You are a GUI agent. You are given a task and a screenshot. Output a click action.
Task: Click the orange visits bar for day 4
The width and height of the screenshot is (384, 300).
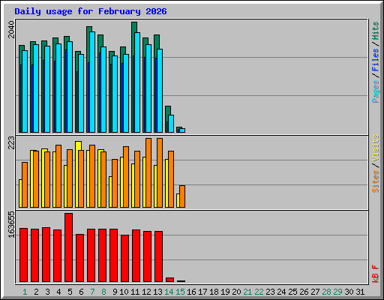[x=58, y=176]
